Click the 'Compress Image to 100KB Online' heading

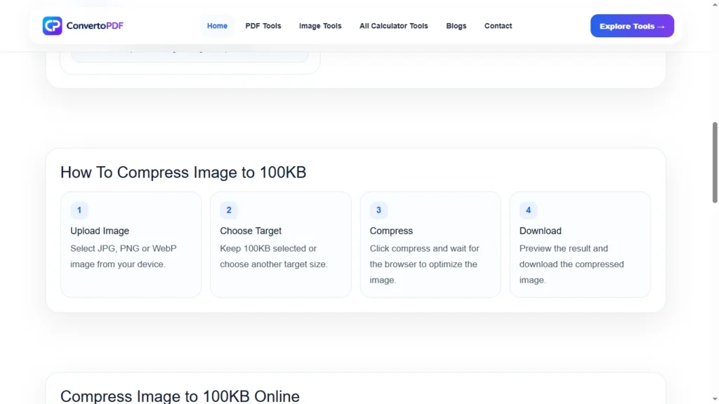[x=180, y=396]
